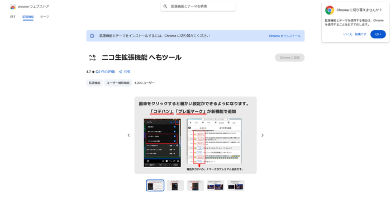391x203 pixels.
Task: Click the info icon in the blue banner
Action: (92, 36)
